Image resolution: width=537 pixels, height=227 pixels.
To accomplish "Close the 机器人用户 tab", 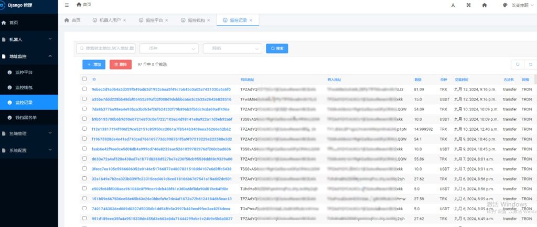I will [125, 20].
